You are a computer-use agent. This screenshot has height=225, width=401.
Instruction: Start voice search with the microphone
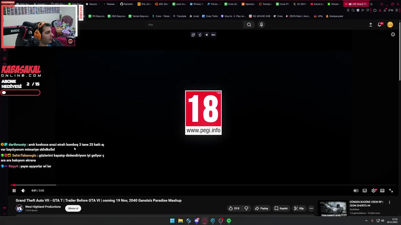point(261,25)
